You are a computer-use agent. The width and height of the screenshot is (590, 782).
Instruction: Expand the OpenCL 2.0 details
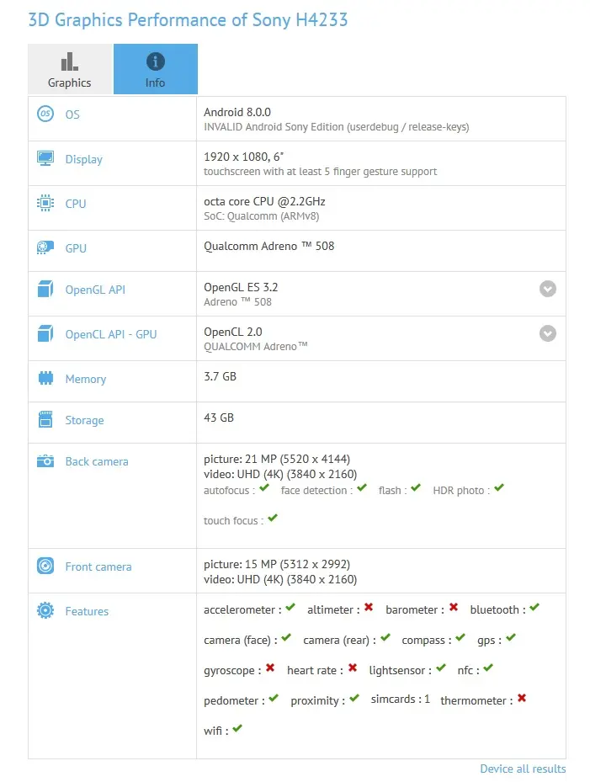point(548,334)
